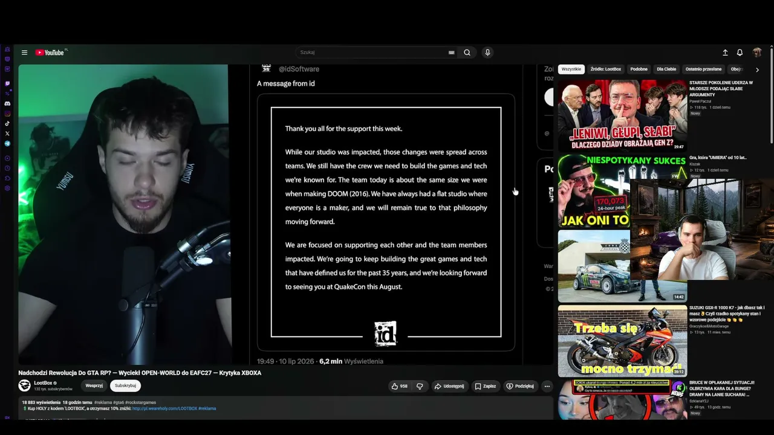Select the Ostatnio przesłane filter chip
The image size is (774, 435).
click(x=704, y=69)
